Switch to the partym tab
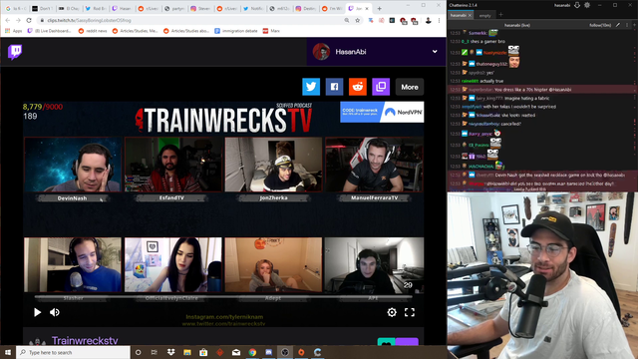Screen dimensions: 638x359 point(175,8)
